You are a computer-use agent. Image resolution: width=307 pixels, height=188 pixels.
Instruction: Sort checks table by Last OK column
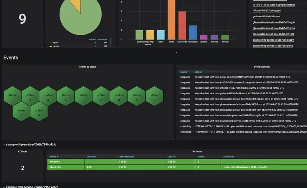click(172, 157)
